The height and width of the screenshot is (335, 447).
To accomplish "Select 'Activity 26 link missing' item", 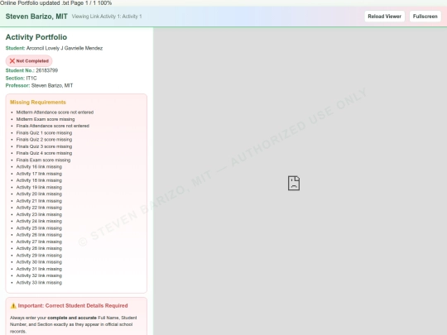I will pos(39,235).
